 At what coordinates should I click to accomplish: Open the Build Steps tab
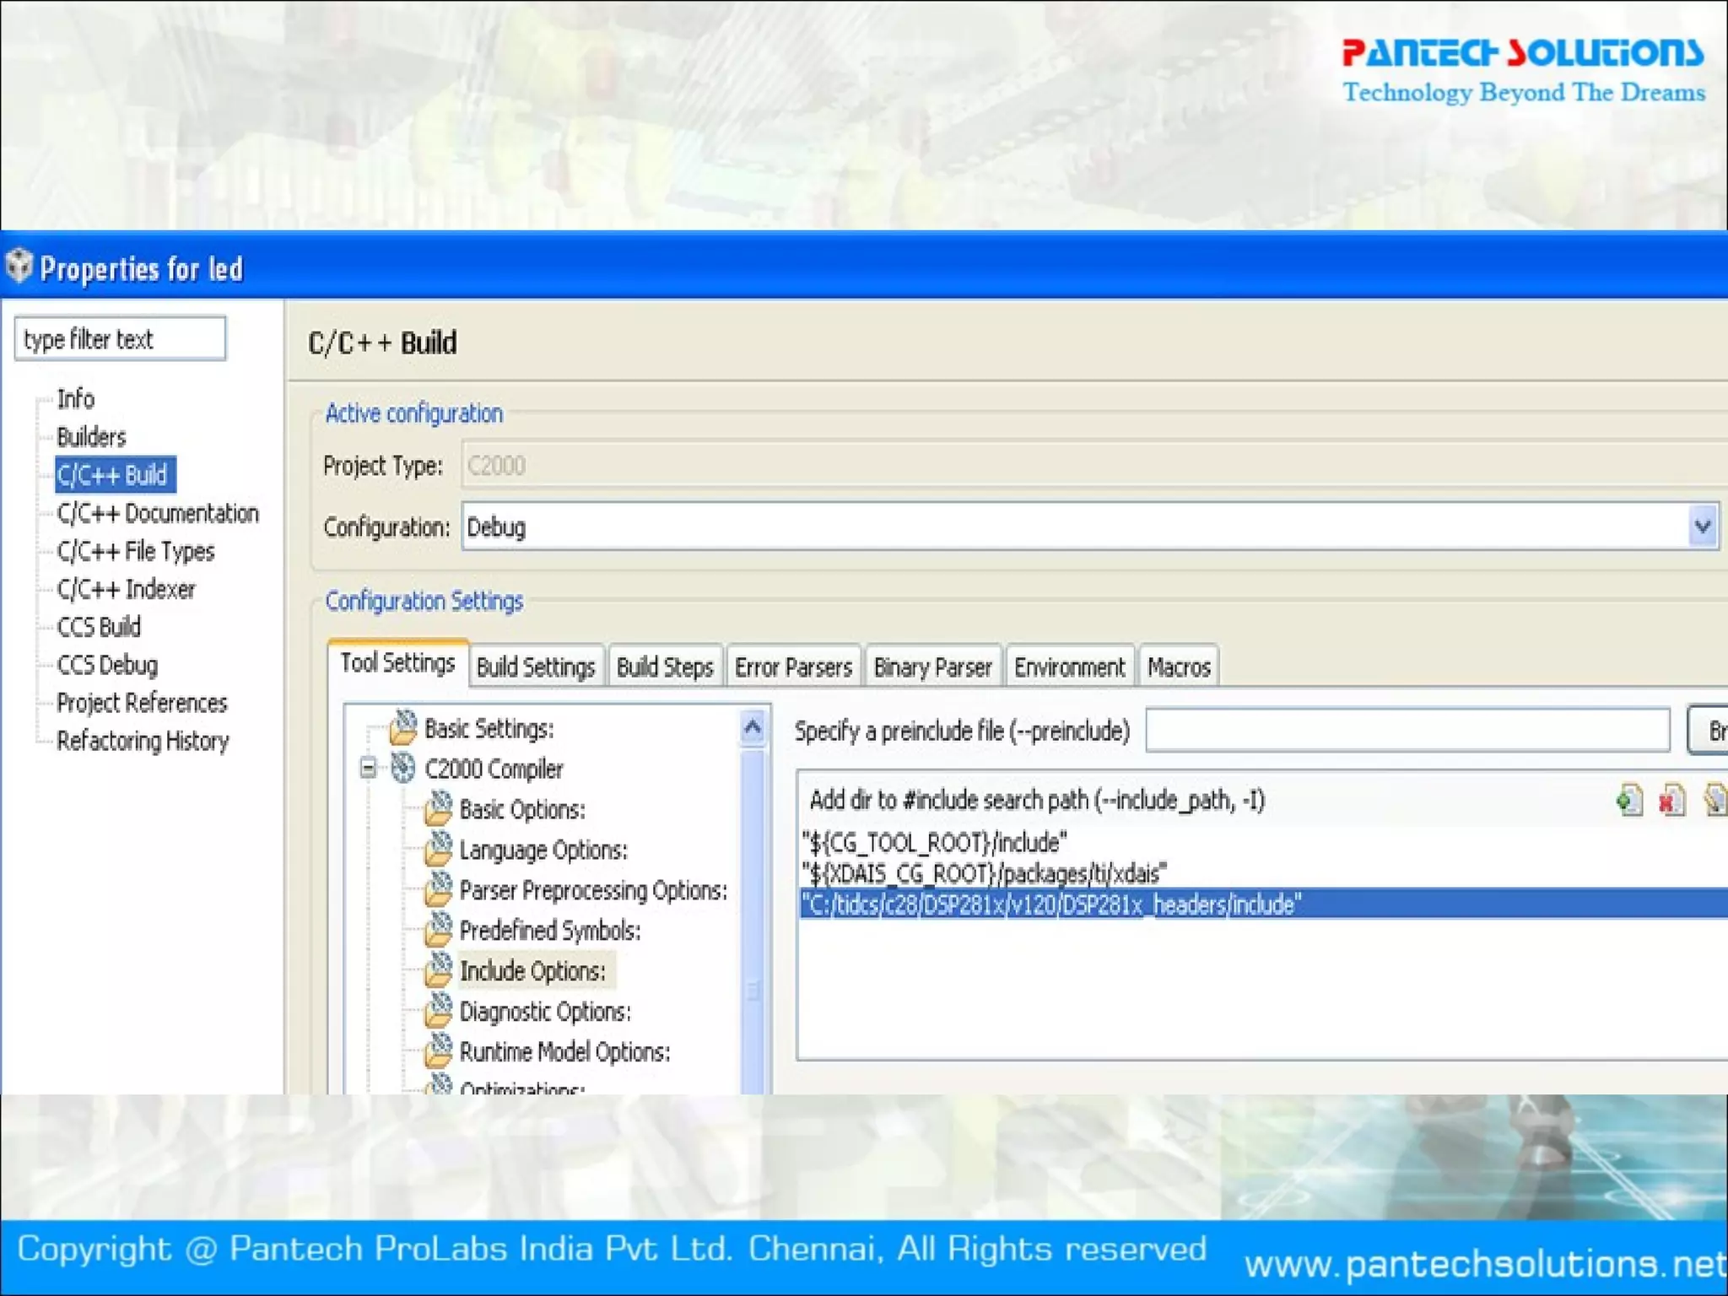665,667
